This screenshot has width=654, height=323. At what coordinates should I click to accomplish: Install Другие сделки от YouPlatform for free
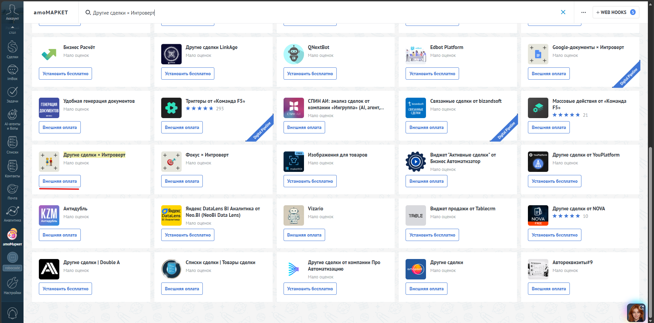[554, 181]
